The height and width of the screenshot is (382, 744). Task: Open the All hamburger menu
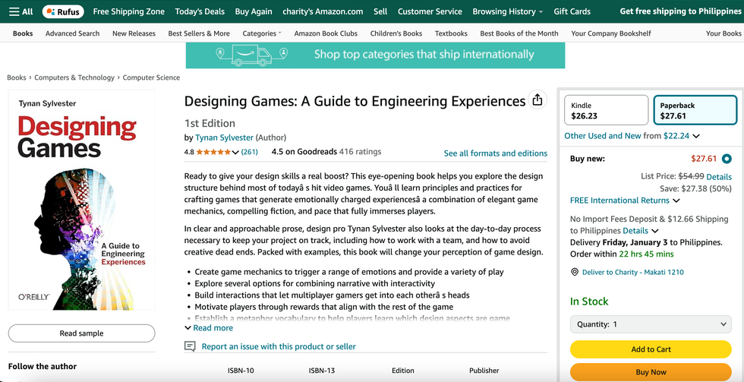click(20, 11)
